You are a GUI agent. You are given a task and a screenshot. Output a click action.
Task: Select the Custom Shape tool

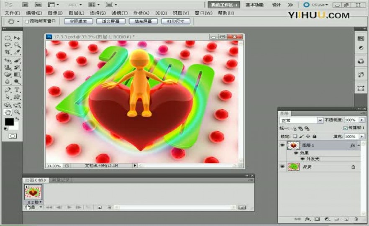(17, 97)
